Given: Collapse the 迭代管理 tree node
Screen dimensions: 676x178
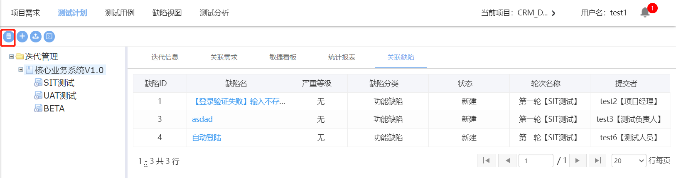Looking at the screenshot, I should click(x=12, y=57).
